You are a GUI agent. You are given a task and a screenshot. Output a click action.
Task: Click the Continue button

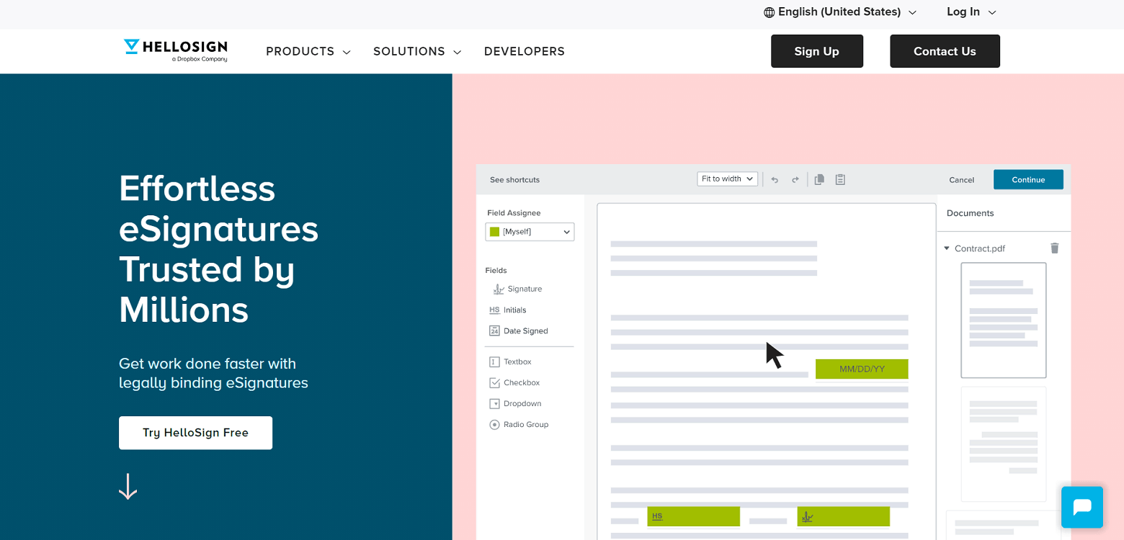pos(1028,180)
